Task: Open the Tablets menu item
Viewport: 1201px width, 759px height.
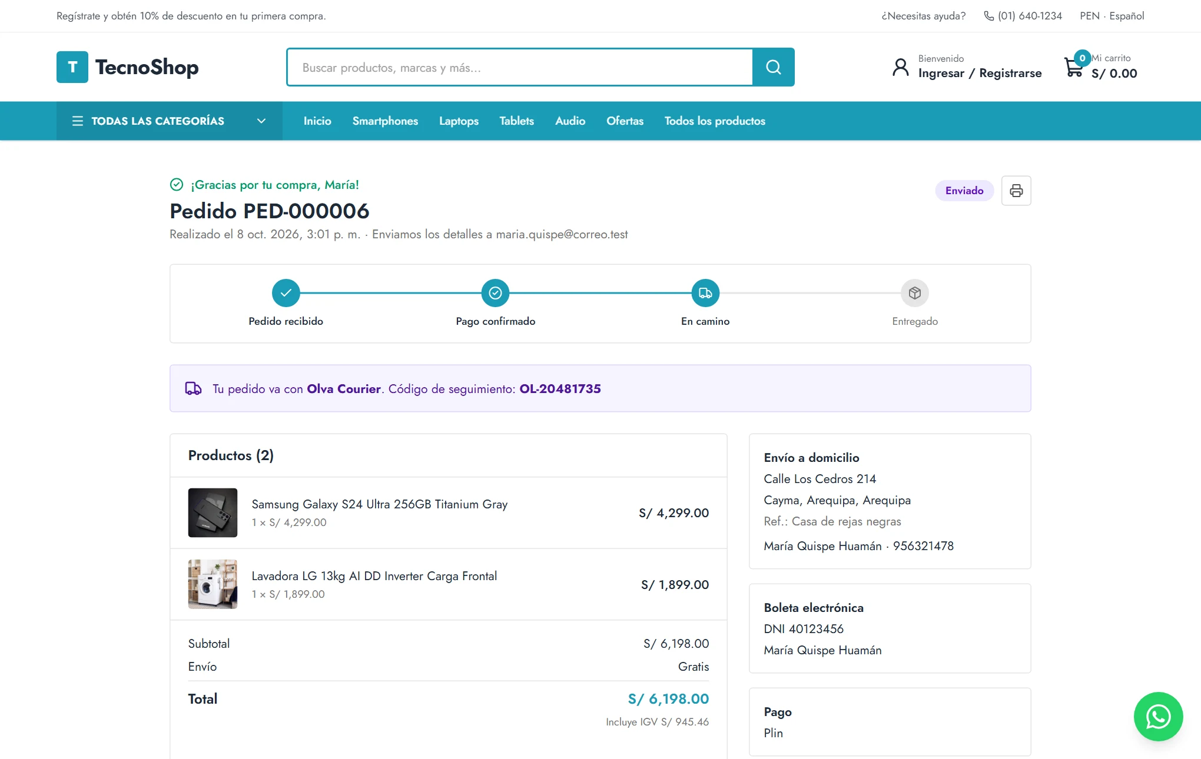Action: coord(516,121)
